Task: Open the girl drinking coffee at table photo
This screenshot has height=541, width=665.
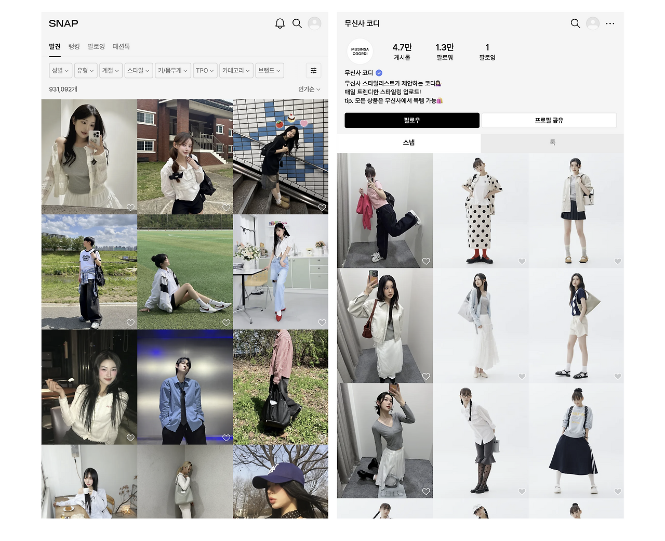Action: coord(89,482)
